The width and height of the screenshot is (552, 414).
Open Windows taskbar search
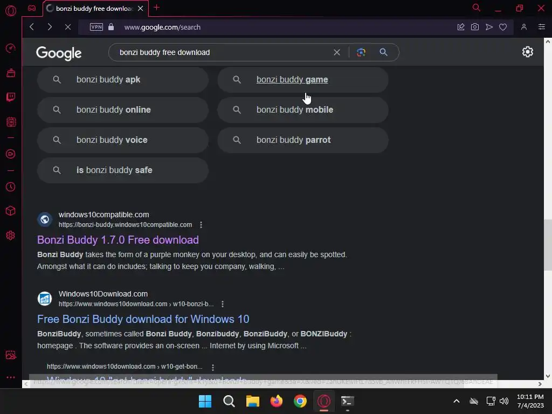tap(229, 401)
